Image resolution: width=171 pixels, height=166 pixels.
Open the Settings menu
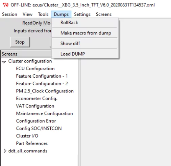point(82,14)
